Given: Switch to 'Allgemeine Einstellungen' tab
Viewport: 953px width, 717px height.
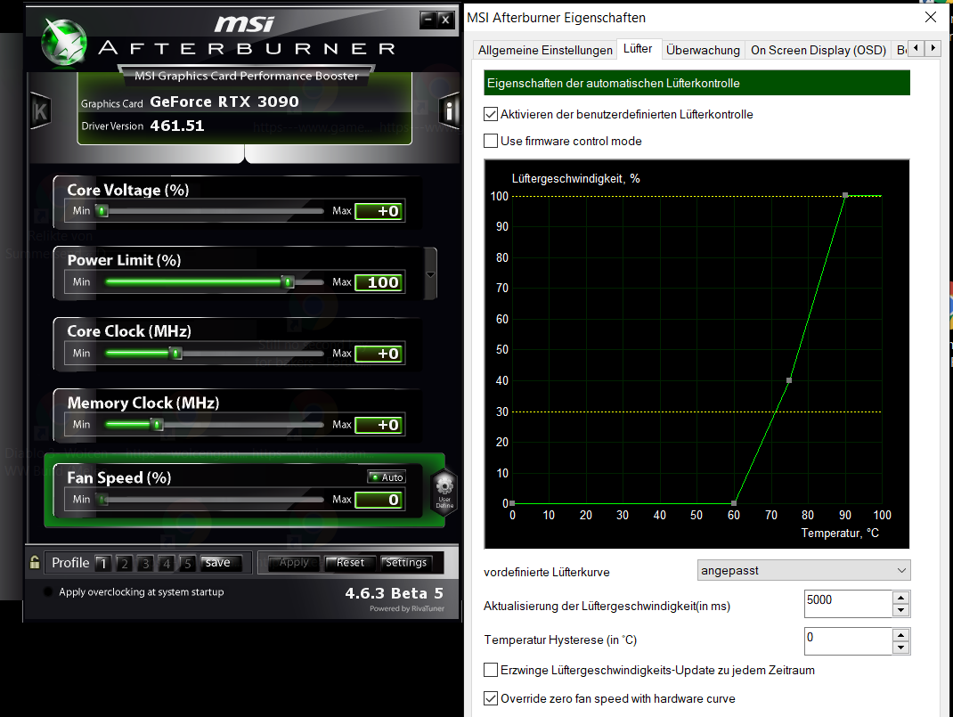Looking at the screenshot, I should click(x=545, y=50).
